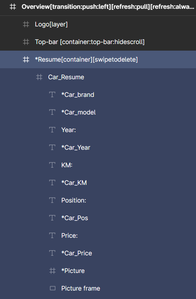Select the Position: text layer
The width and height of the screenshot is (196, 299).
pos(98,200)
